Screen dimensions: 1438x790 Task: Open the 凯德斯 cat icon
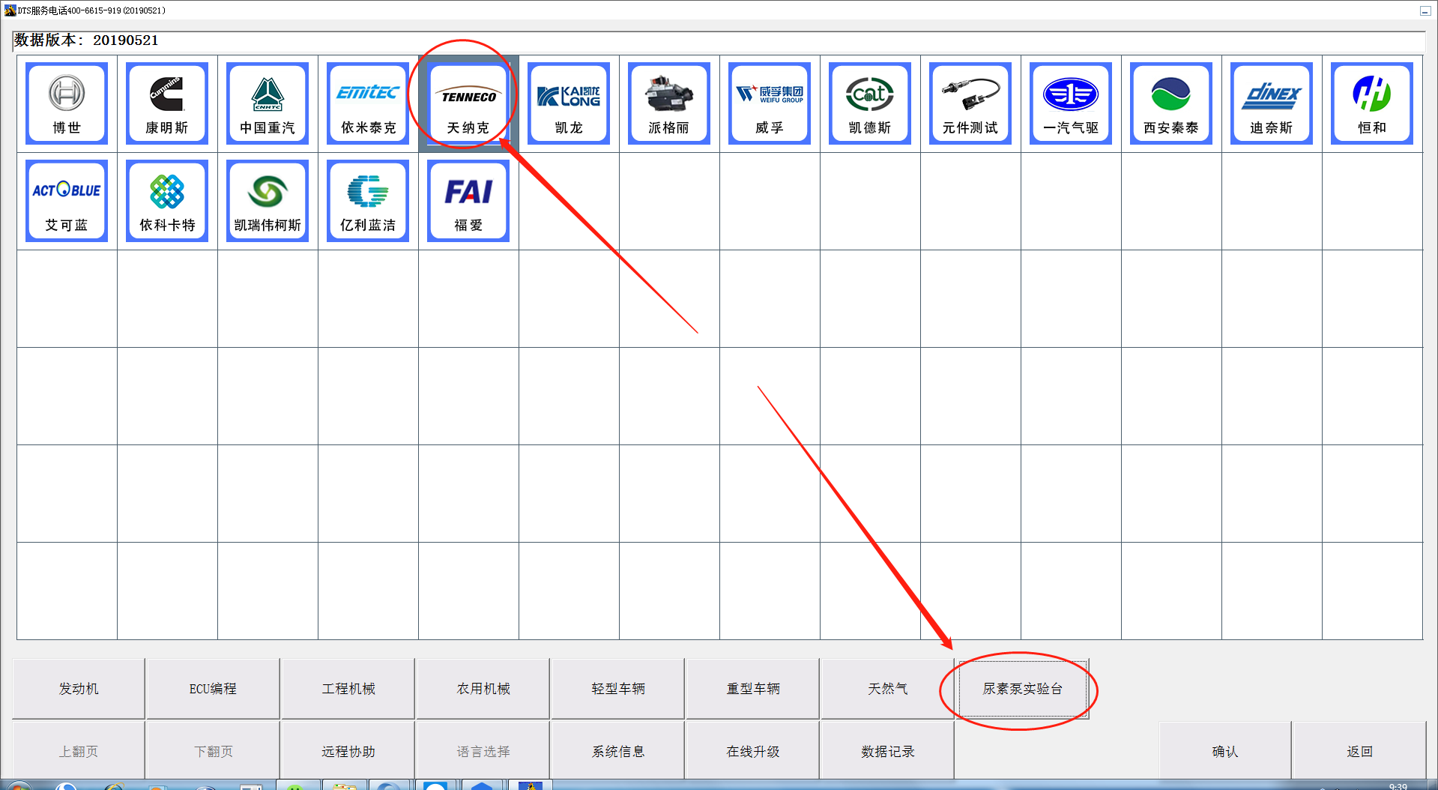(870, 103)
